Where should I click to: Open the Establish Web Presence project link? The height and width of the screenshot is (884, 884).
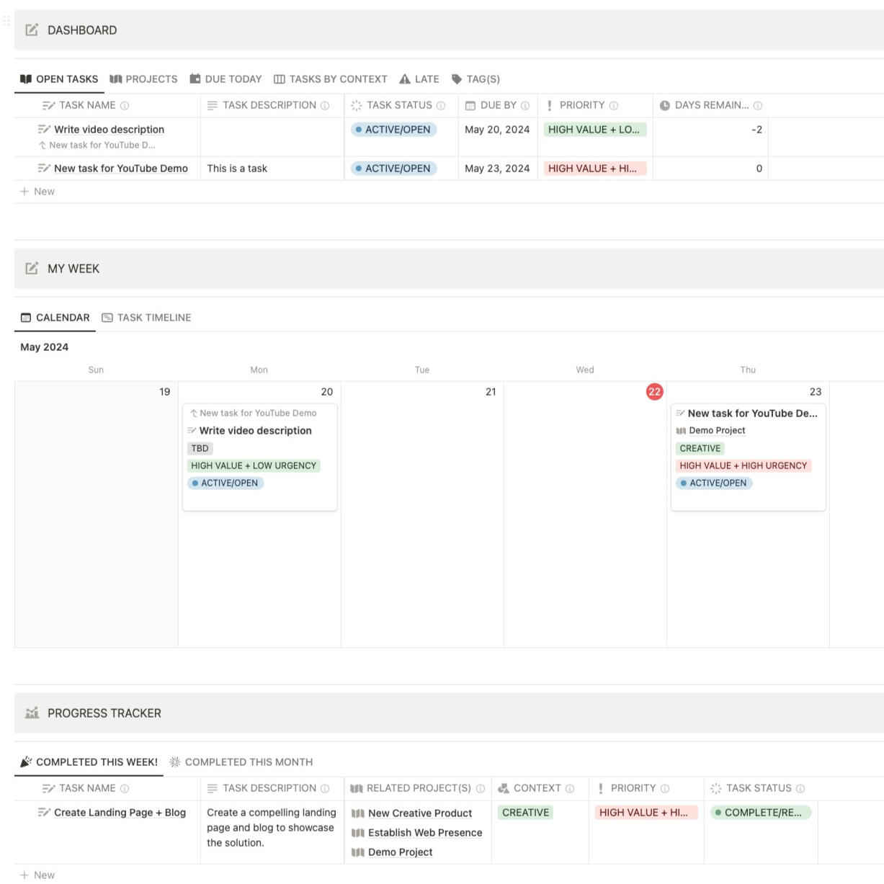click(424, 833)
